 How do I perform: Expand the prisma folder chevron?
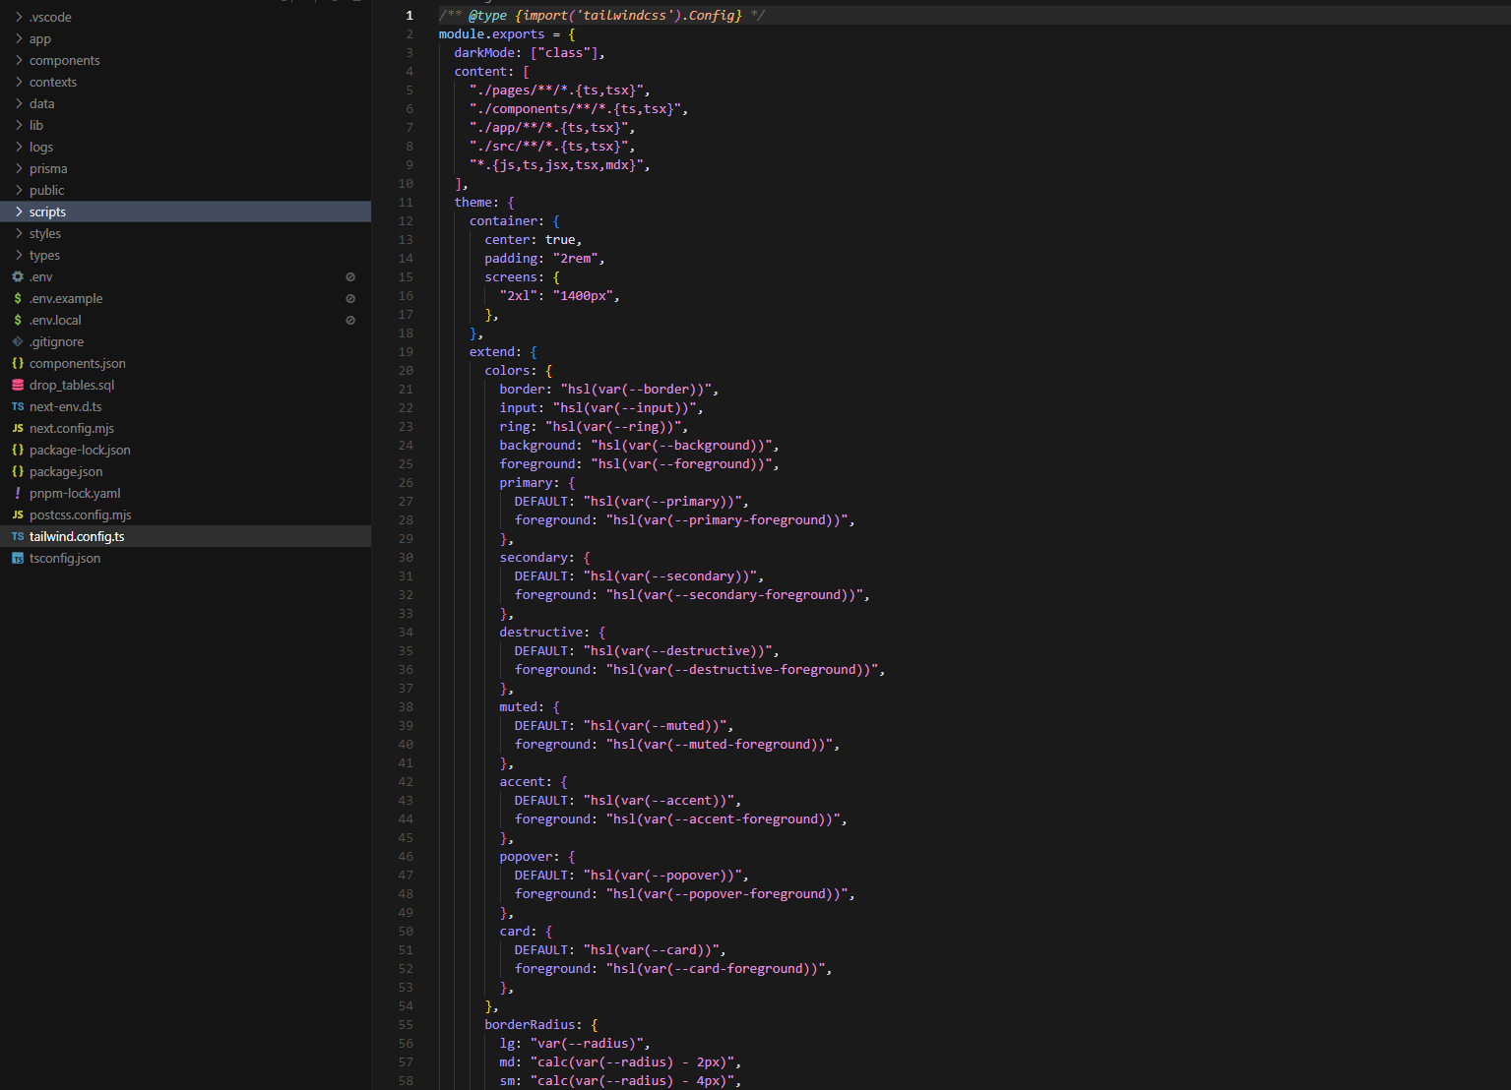[x=19, y=169]
